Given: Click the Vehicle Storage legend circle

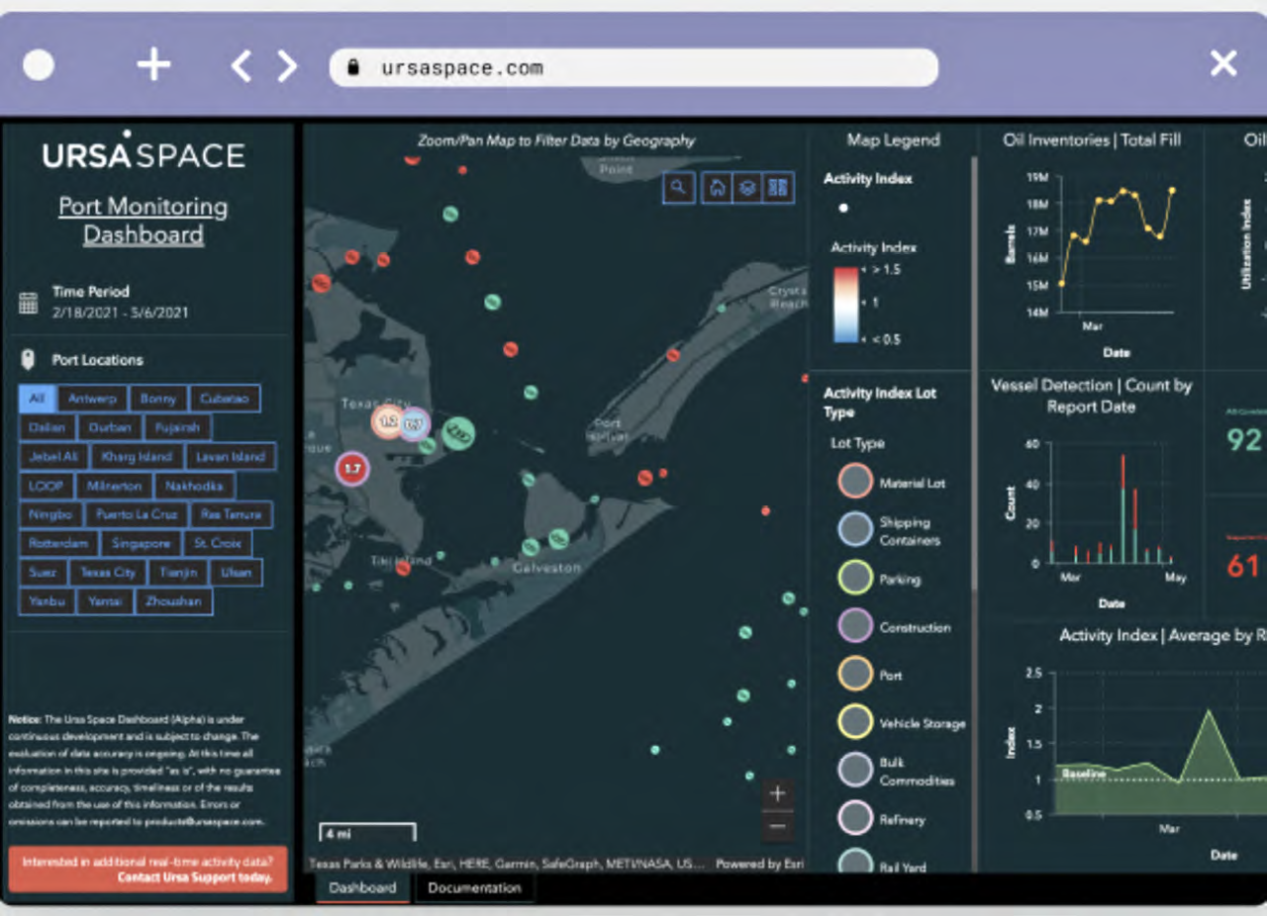Looking at the screenshot, I should (x=855, y=722).
